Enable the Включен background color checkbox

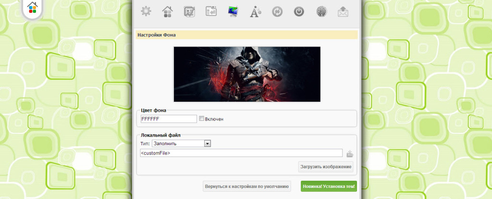[x=202, y=118]
